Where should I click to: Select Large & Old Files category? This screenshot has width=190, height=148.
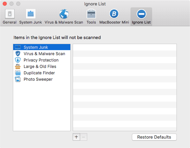pyautogui.click(x=42, y=66)
